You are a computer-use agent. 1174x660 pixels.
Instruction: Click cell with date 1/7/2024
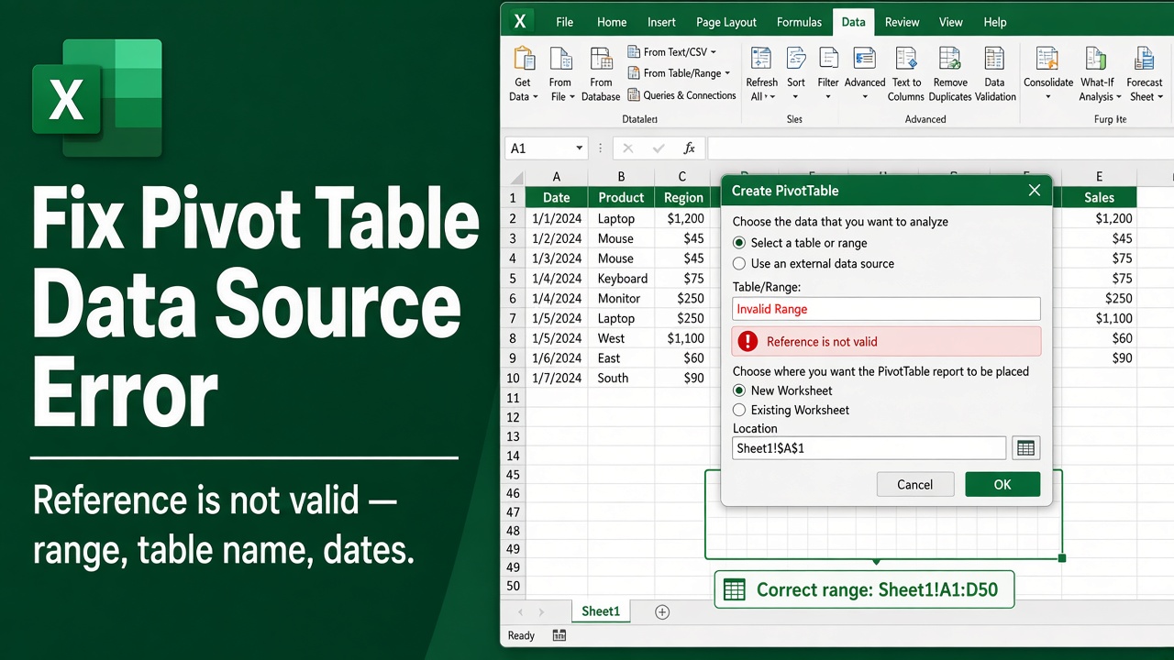pyautogui.click(x=557, y=378)
